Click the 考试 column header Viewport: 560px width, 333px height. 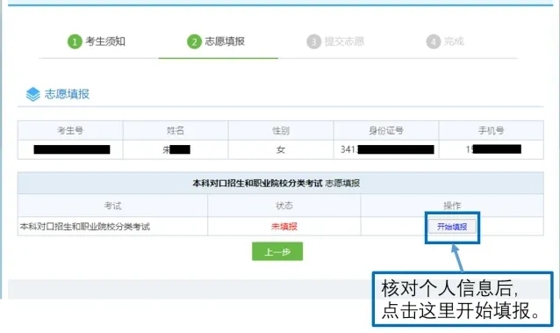point(112,206)
